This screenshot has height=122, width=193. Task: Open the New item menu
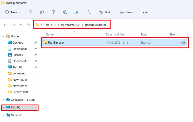pos(12,12)
